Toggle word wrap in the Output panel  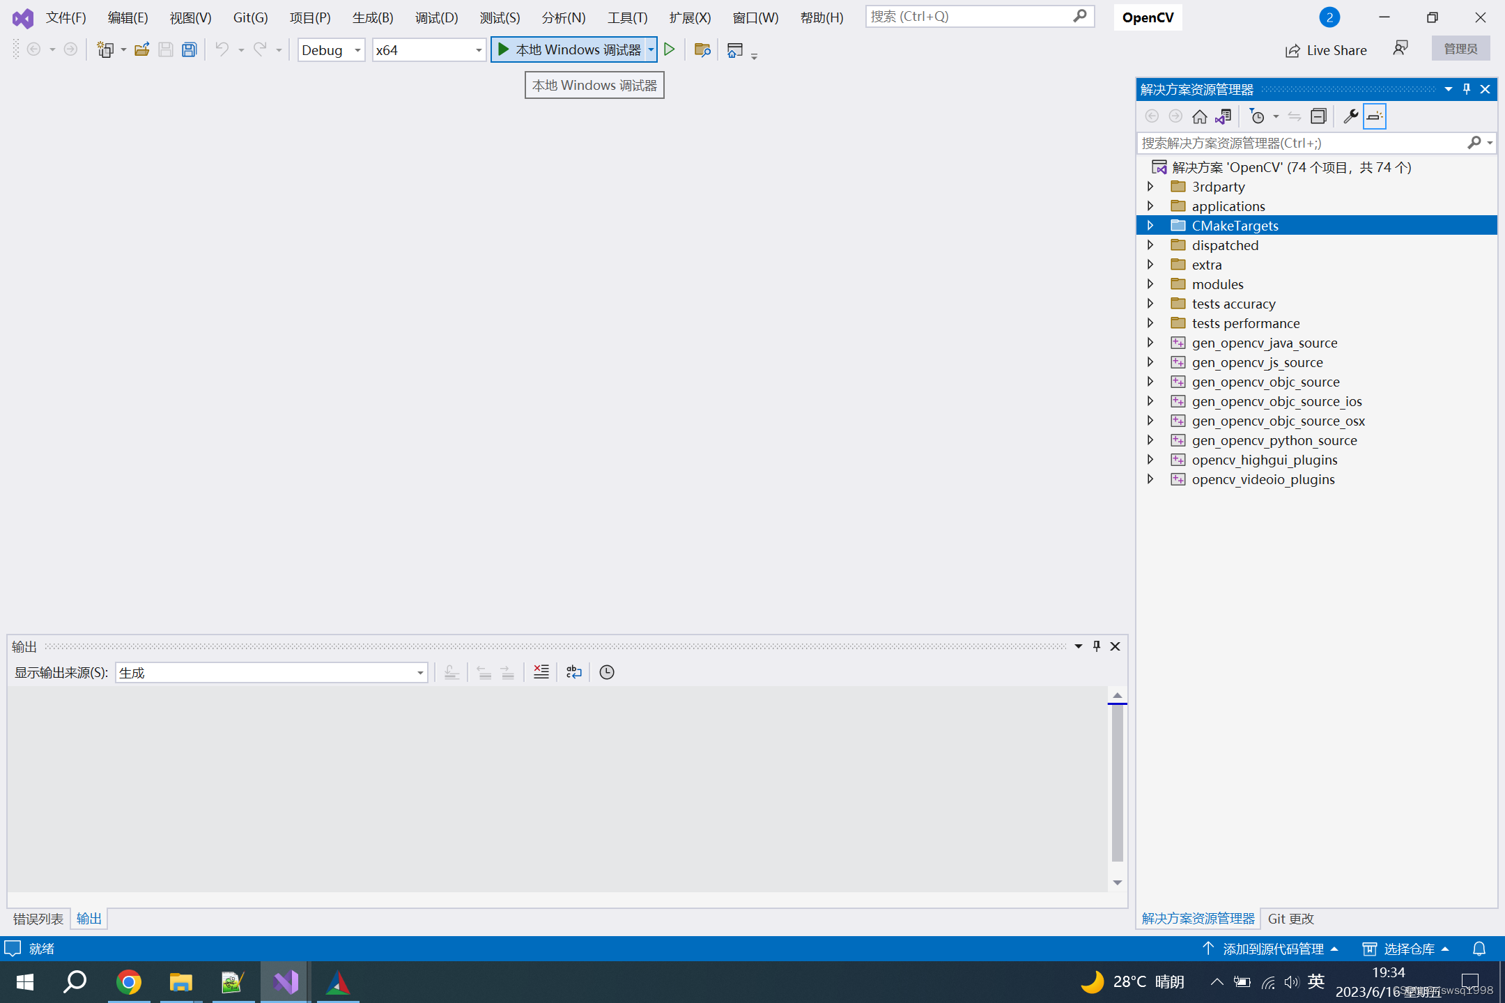click(x=573, y=672)
